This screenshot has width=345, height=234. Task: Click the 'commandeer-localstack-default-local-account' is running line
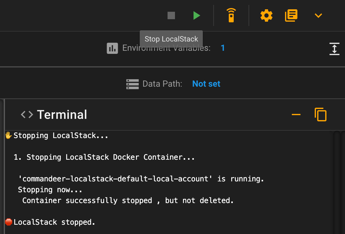coord(141,179)
